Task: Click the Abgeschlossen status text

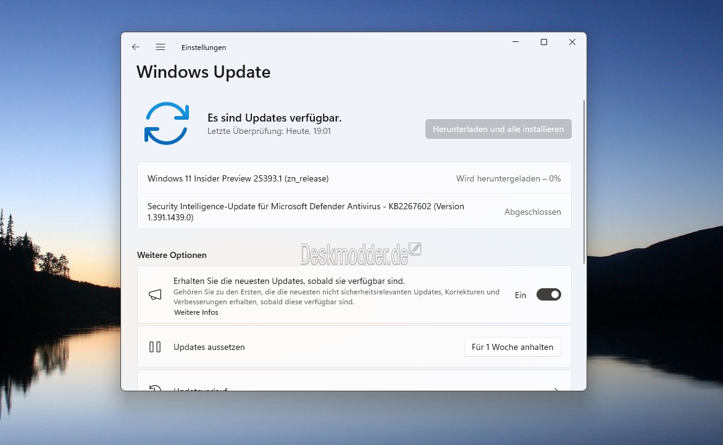Action: (x=533, y=212)
